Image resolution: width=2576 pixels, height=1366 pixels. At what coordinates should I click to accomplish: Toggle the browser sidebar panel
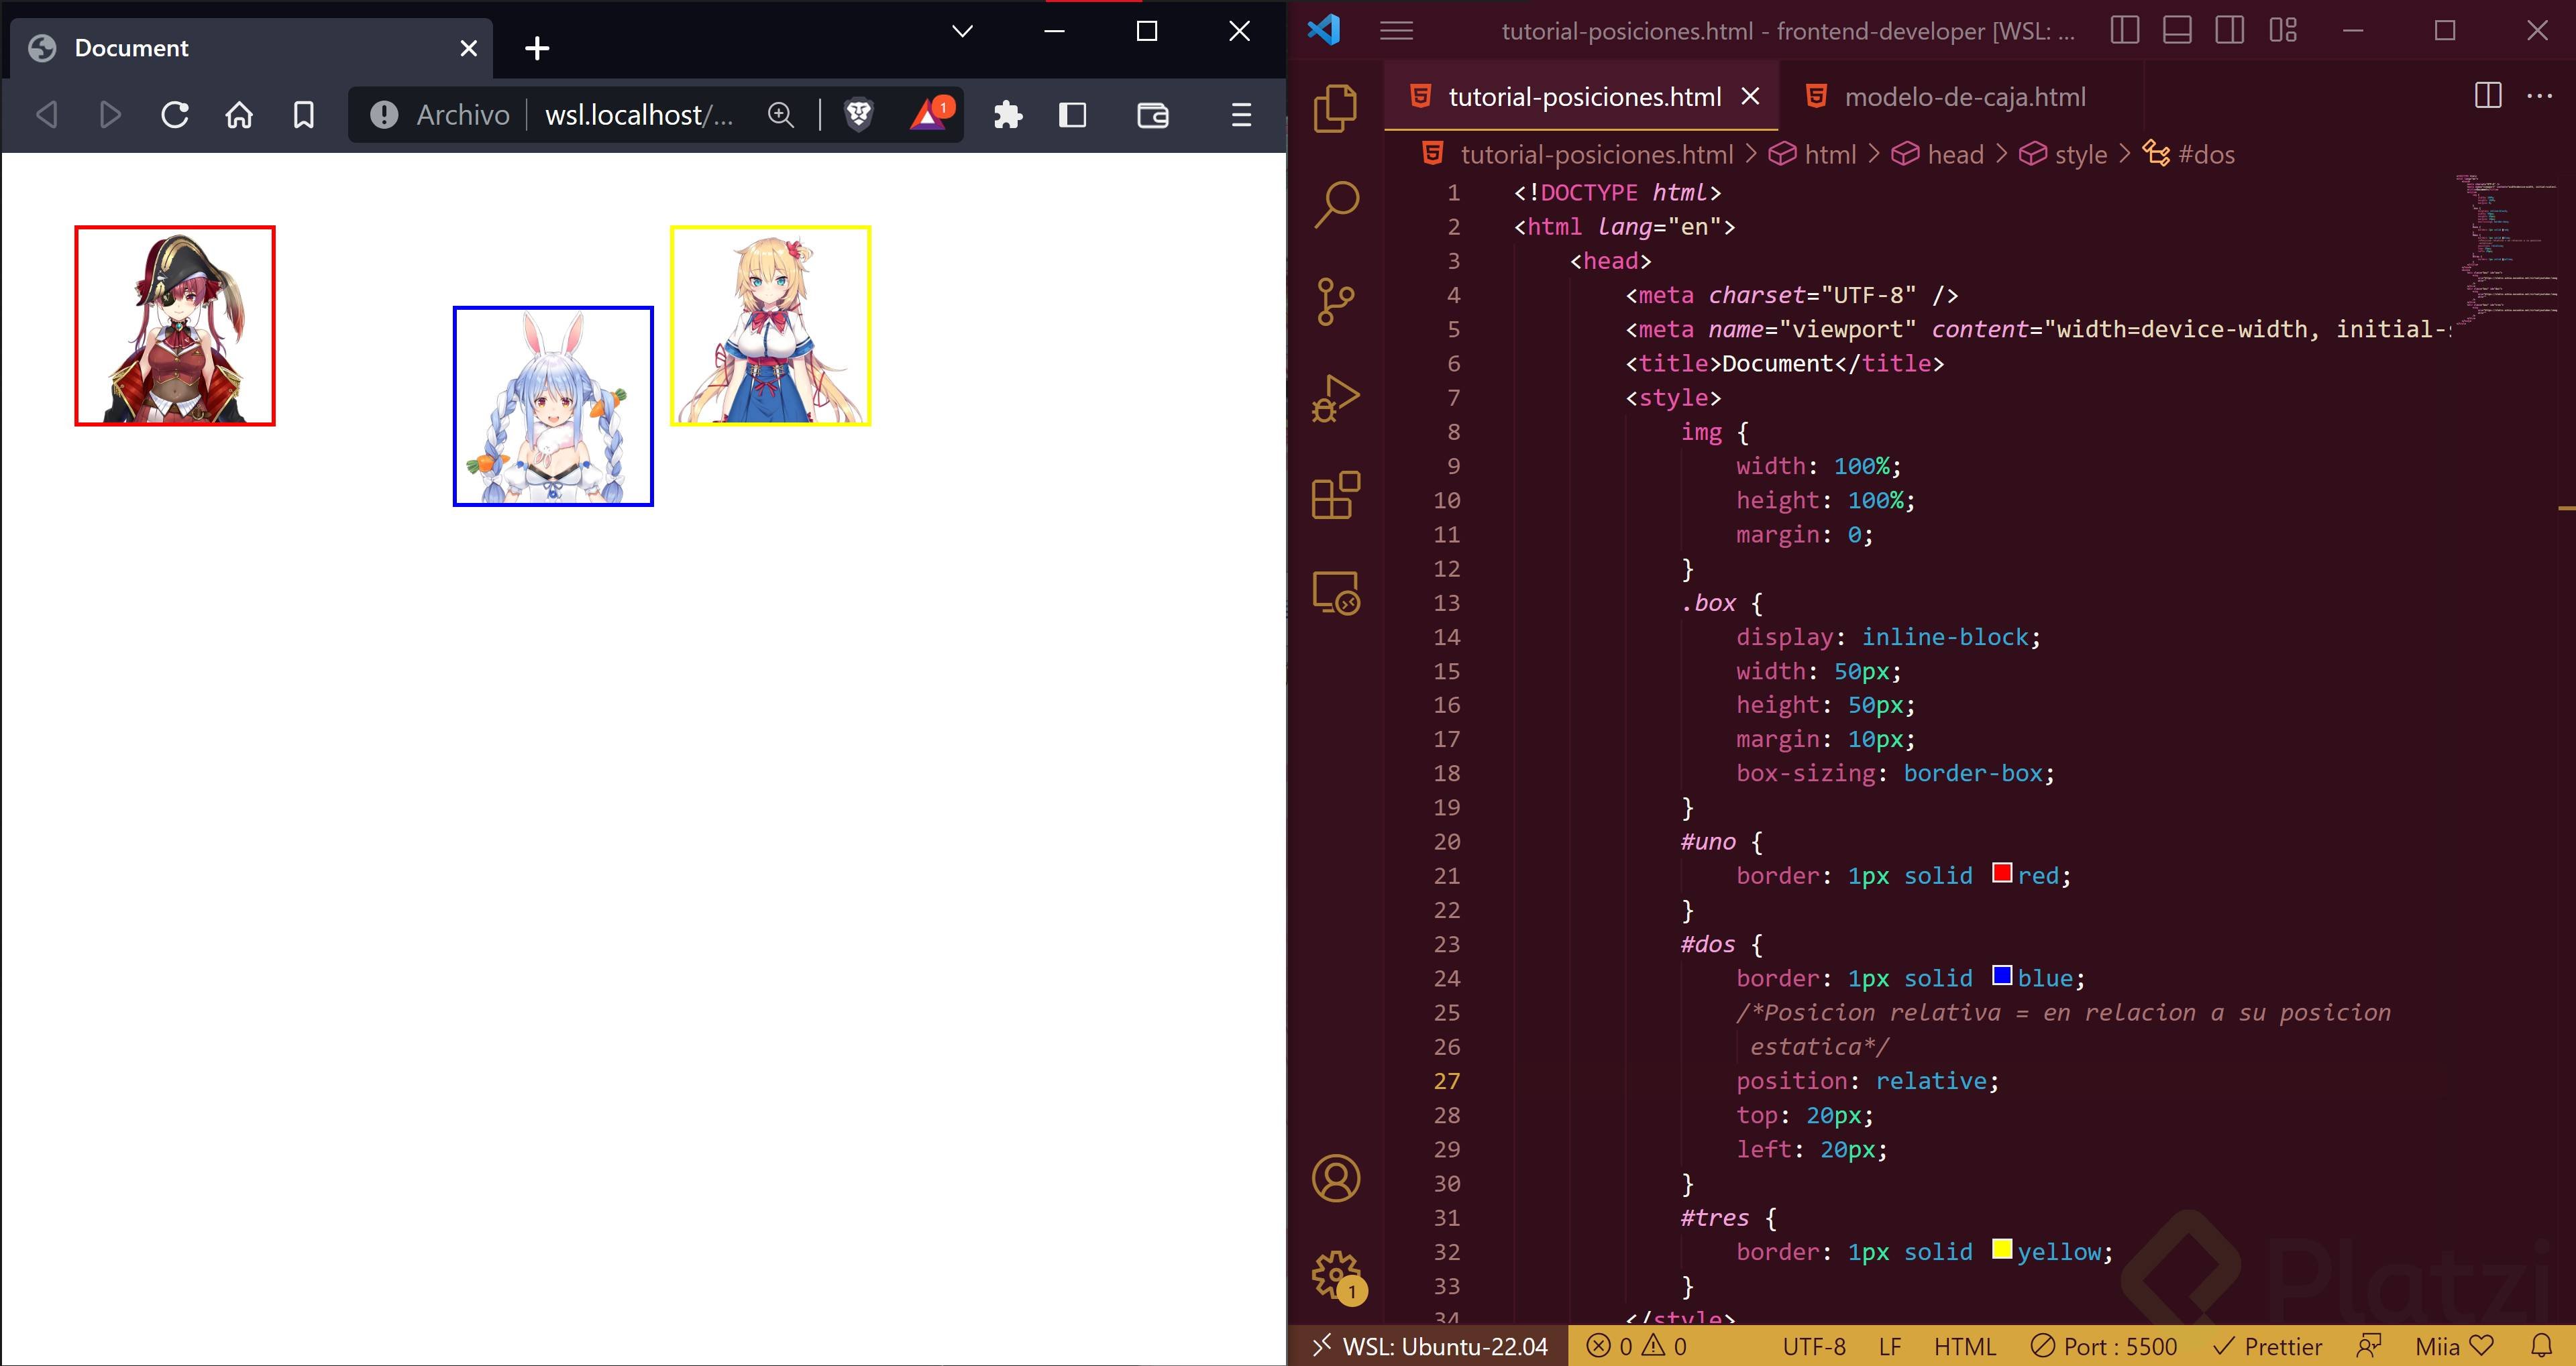click(x=1072, y=114)
